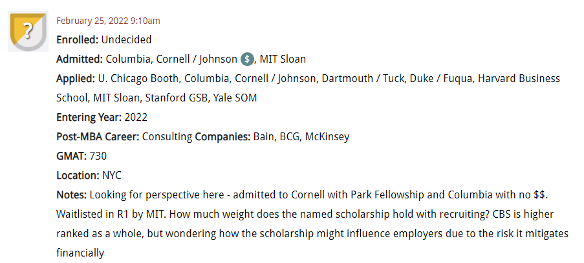Image resolution: width=584 pixels, height=263 pixels.
Task: Click the dollar scholarship icon beside Cornell / Johnson
Action: (x=248, y=59)
